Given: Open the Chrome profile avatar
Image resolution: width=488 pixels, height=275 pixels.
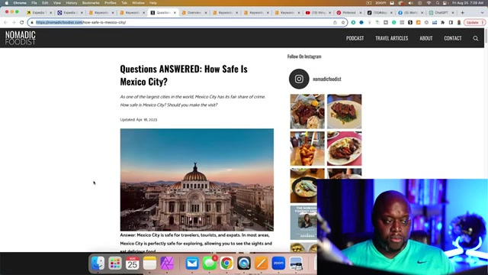Looking at the screenshot, I should (459, 22).
